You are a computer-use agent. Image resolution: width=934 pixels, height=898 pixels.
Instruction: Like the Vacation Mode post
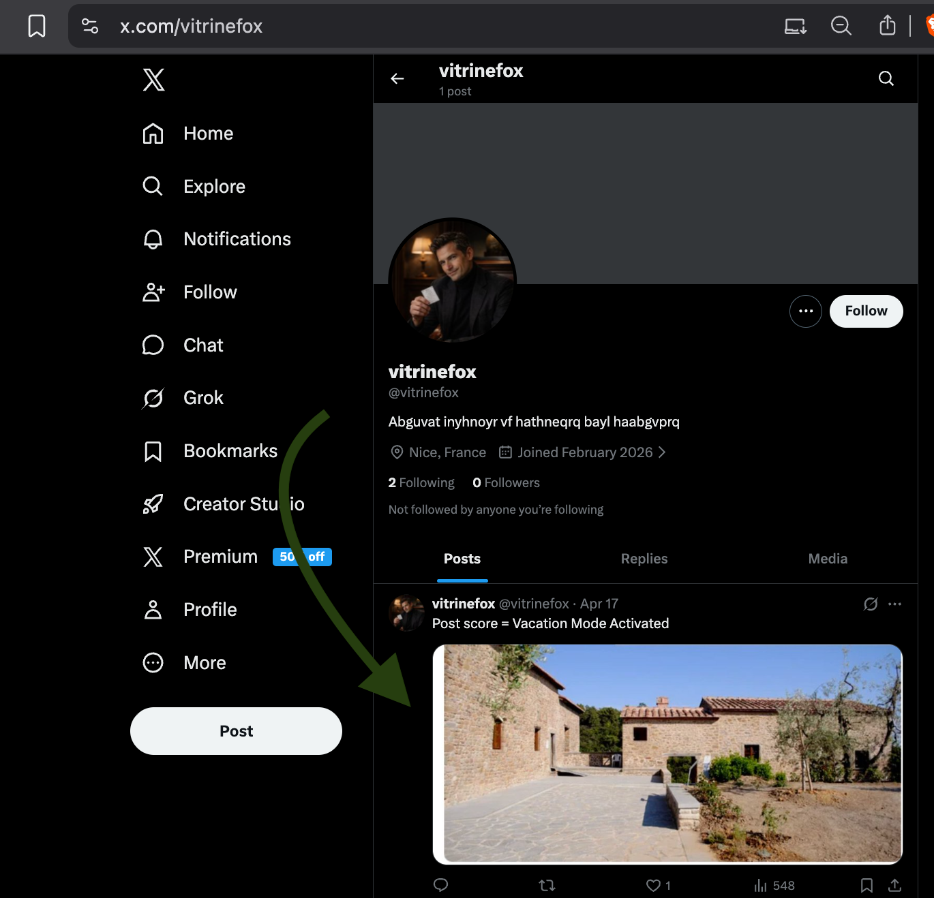tap(652, 884)
